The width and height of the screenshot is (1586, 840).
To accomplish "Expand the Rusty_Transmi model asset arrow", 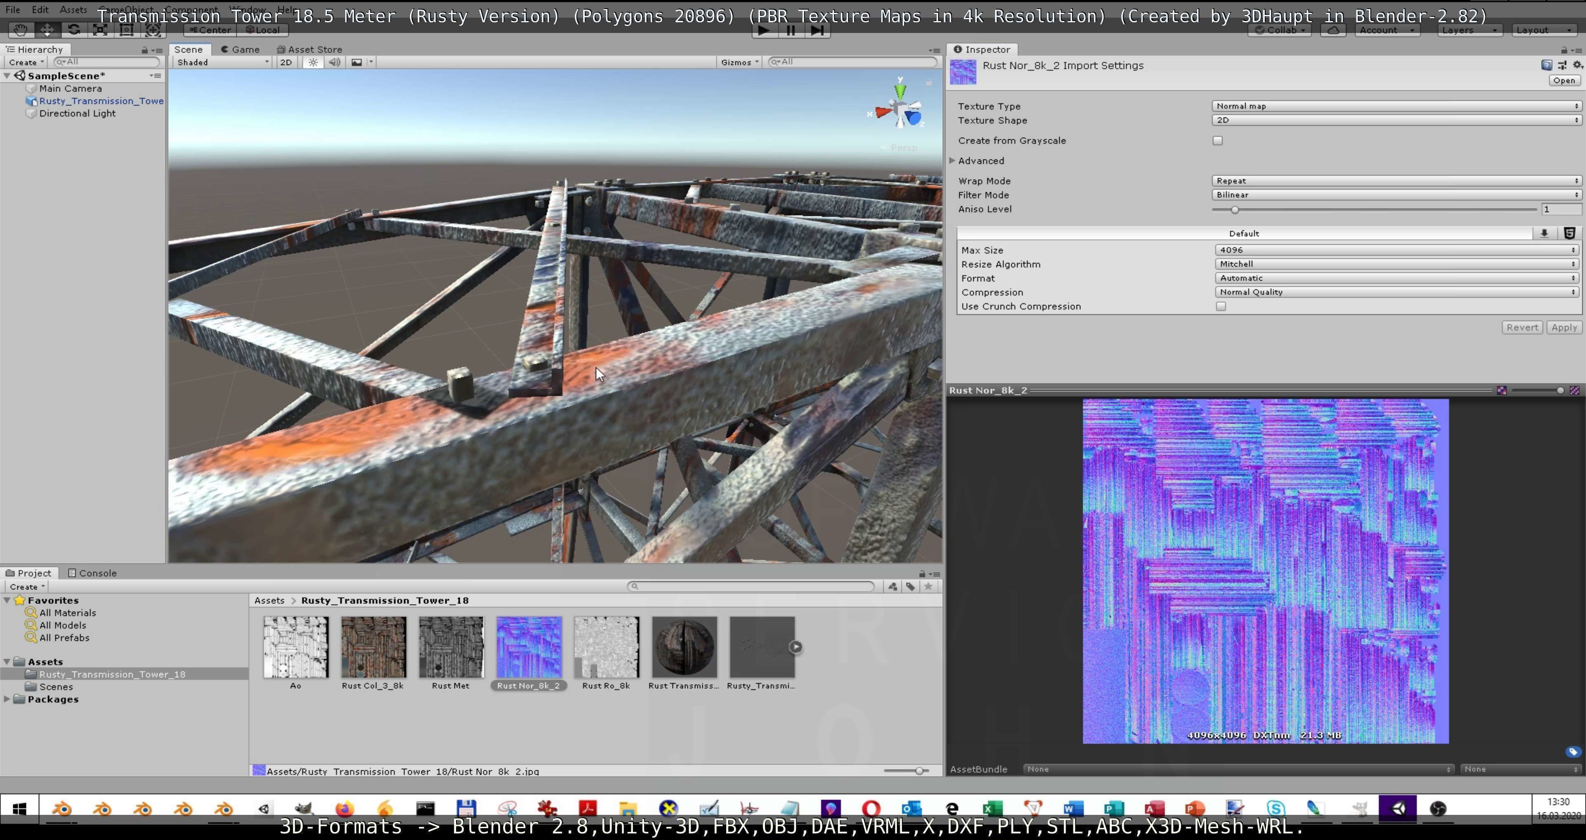I will pos(796,647).
